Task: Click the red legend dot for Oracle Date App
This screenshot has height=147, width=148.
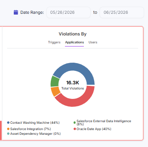Action: tap(75, 129)
